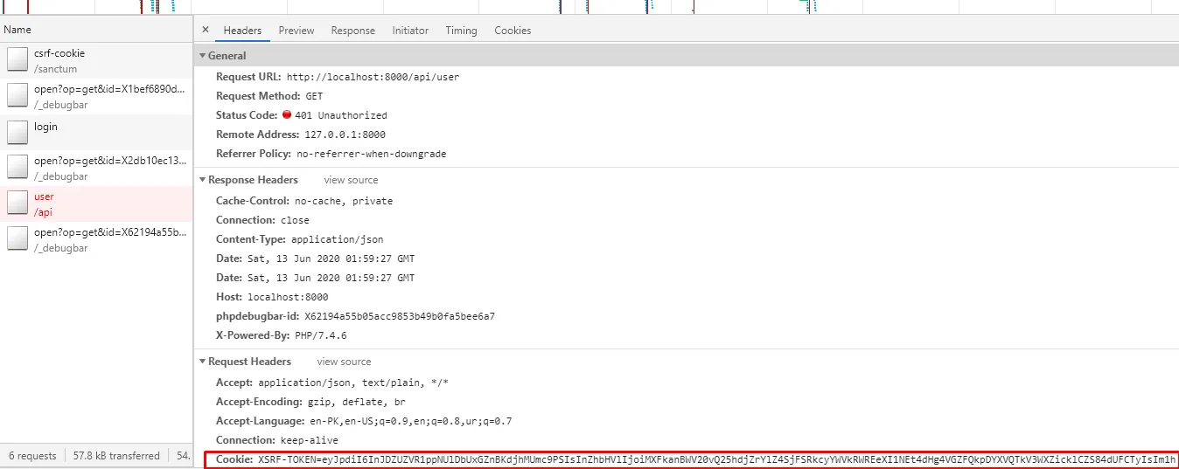
Task: Click the 401 Unauthorized status text
Action: pos(341,115)
